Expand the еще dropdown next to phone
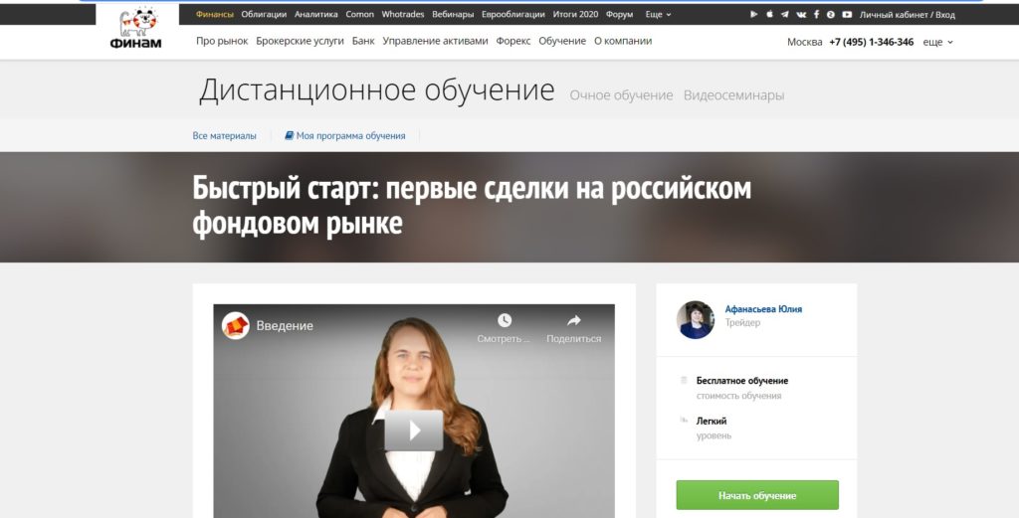The height and width of the screenshot is (518, 1019). [x=937, y=42]
